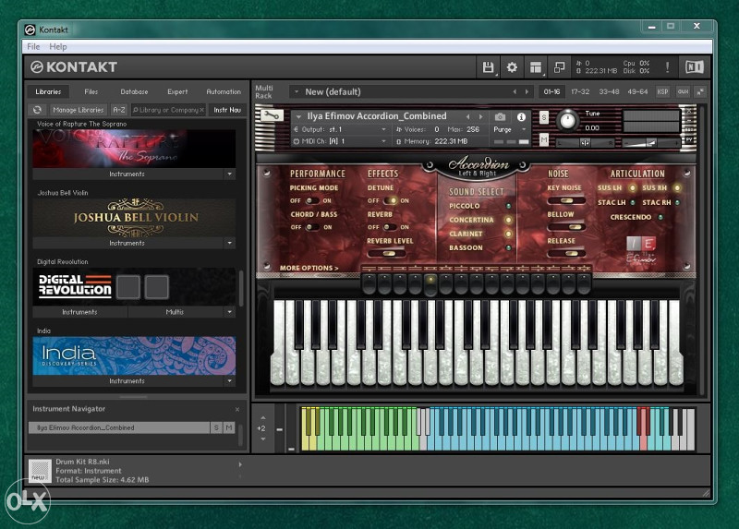Switch to the Database tab
This screenshot has width=739, height=529.
click(134, 91)
